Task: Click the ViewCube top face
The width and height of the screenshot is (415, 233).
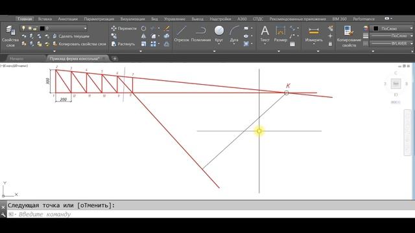Action: 396,83
